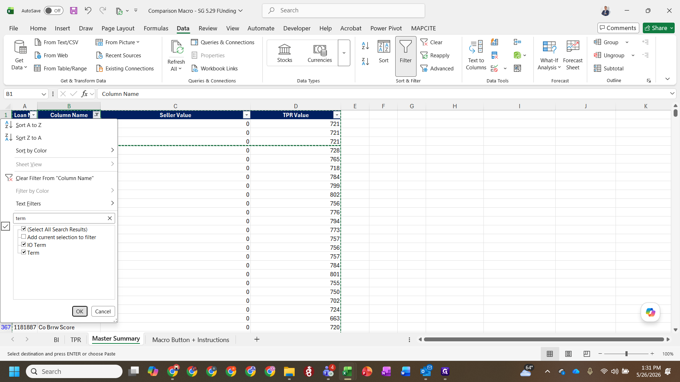The width and height of the screenshot is (680, 382).
Task: Check Add current selection to filter
Action: tap(24, 237)
